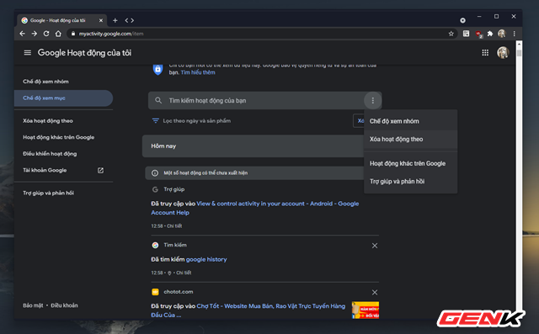Bookmark this page with the star icon
The width and height of the screenshot is (539, 334).
click(451, 34)
